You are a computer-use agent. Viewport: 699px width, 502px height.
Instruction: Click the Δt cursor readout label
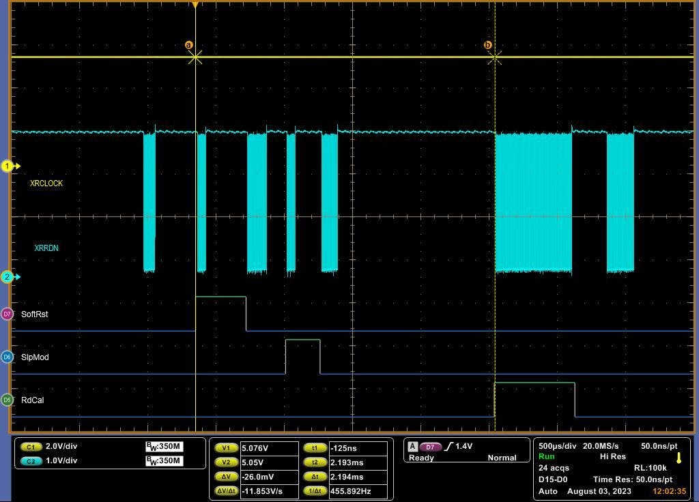(x=315, y=477)
